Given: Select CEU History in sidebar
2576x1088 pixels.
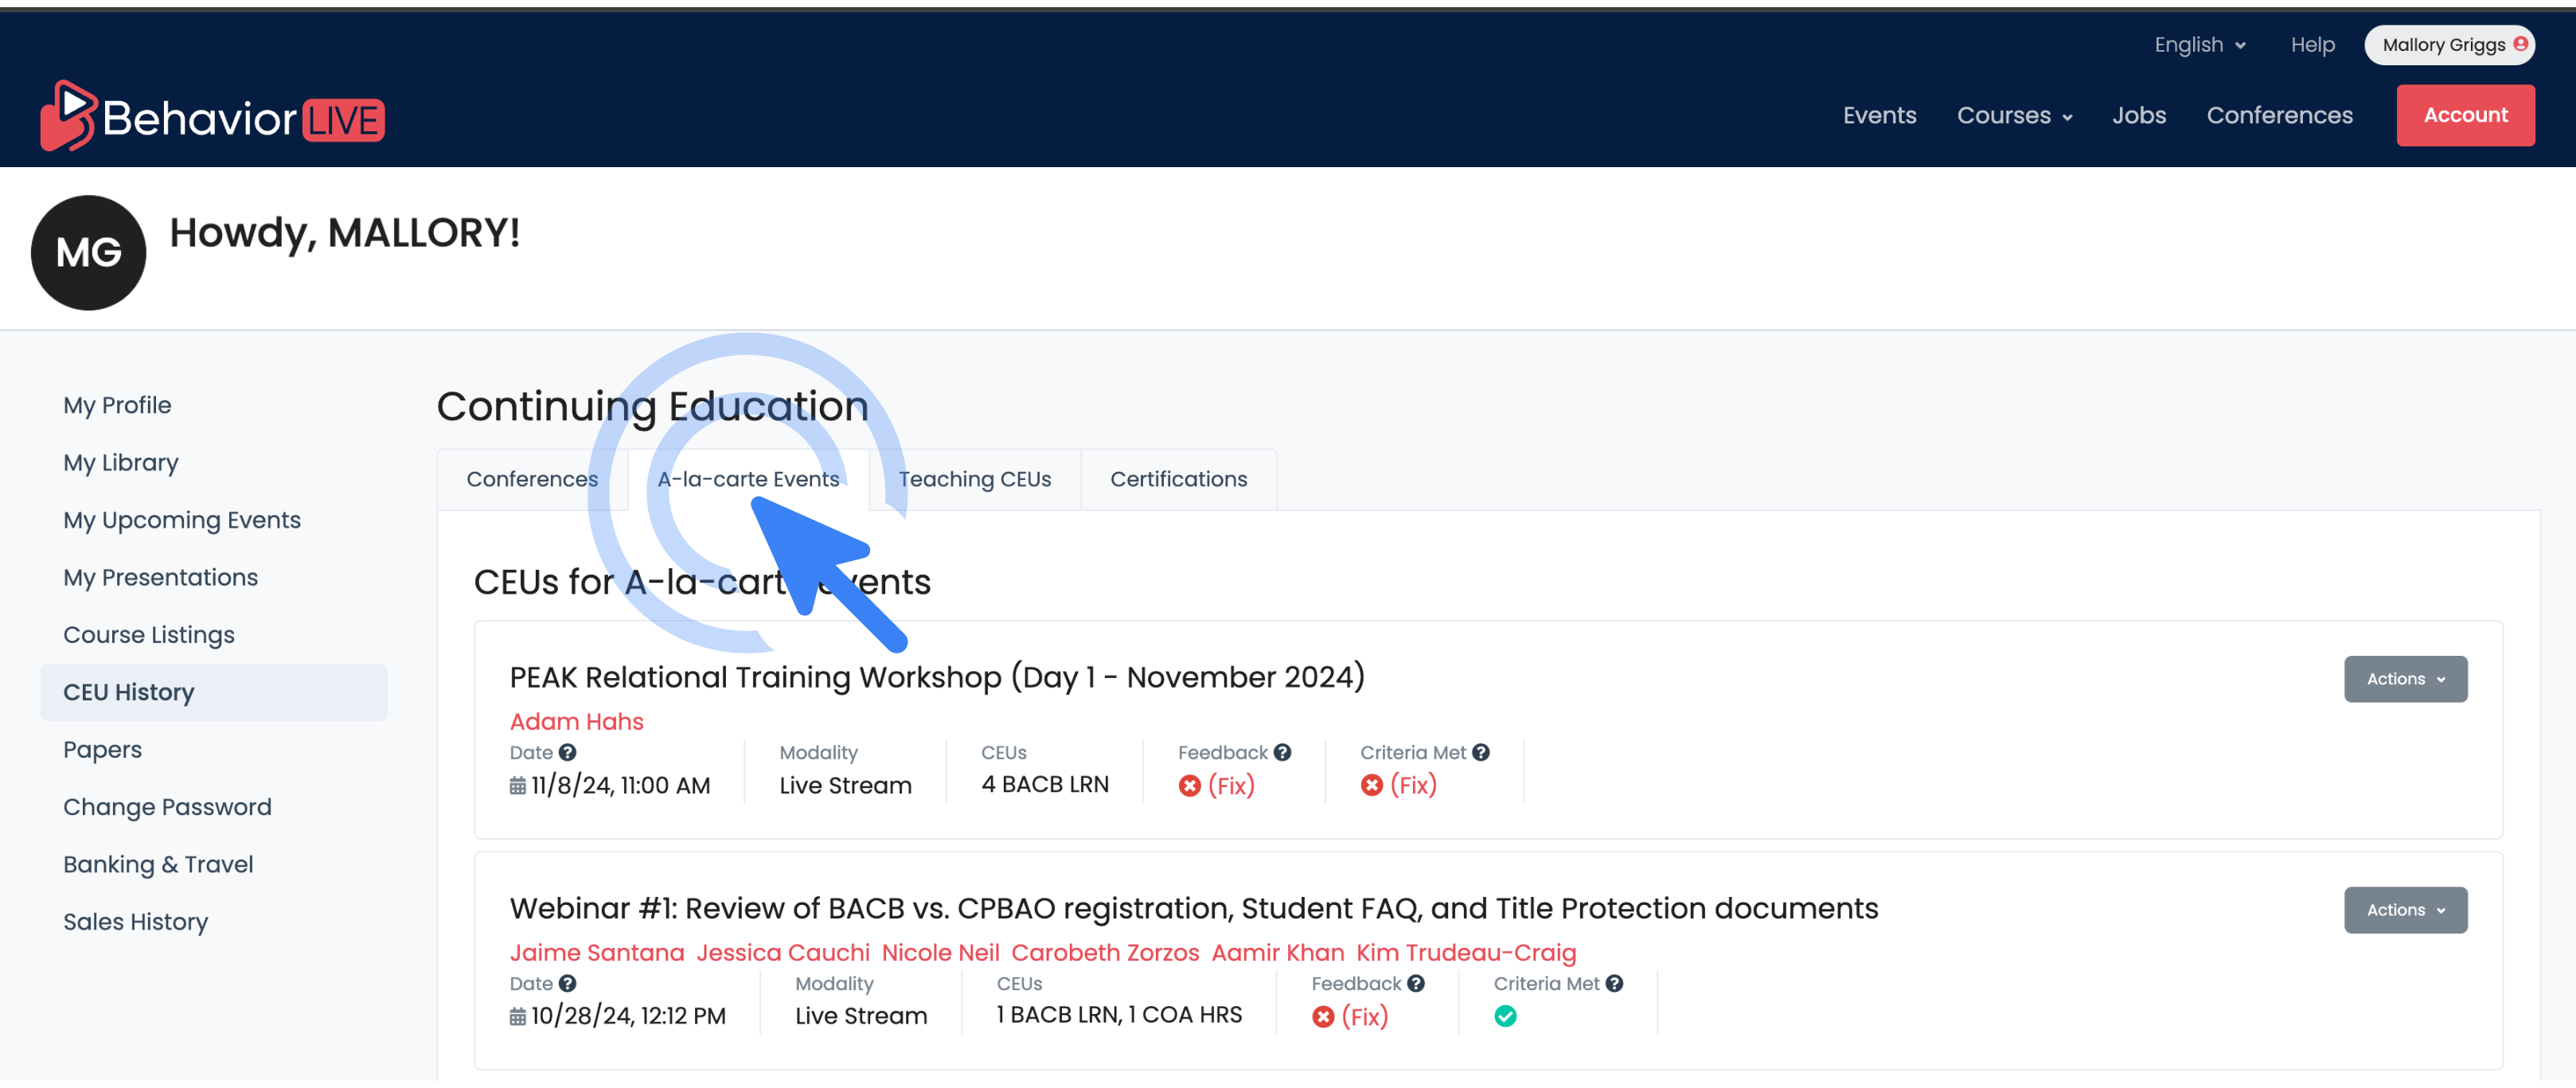Looking at the screenshot, I should tap(213, 692).
